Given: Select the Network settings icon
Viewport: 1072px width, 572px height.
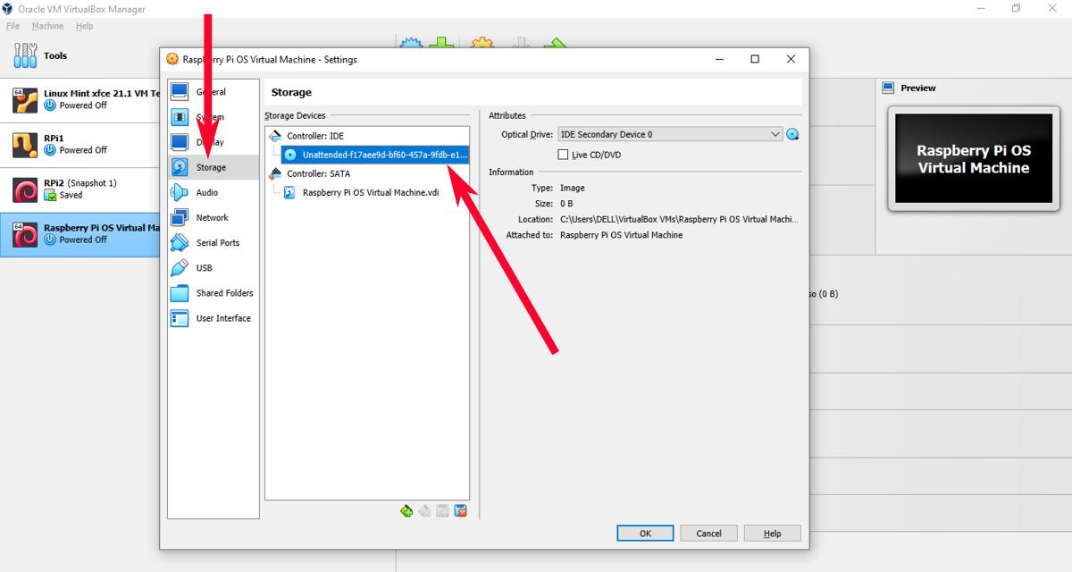Looking at the screenshot, I should (212, 217).
